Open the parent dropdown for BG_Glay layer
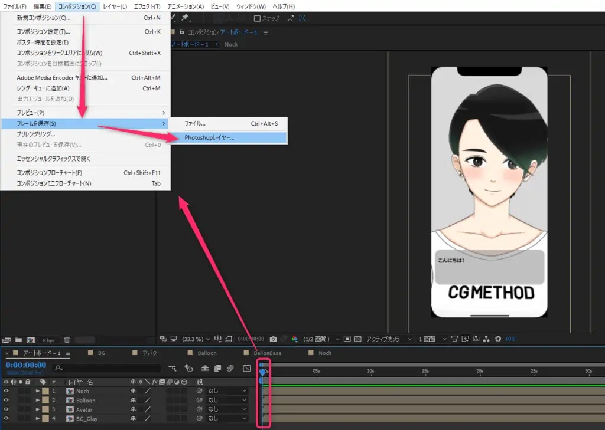The width and height of the screenshot is (605, 430). click(227, 419)
